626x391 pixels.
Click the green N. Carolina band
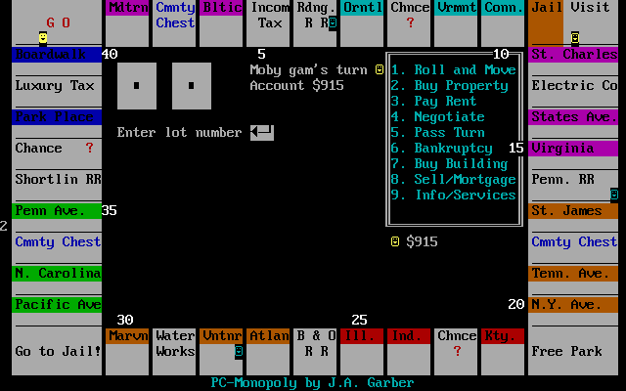pyautogui.click(x=57, y=274)
